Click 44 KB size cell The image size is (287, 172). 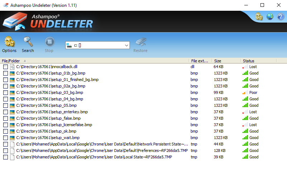[218, 144]
